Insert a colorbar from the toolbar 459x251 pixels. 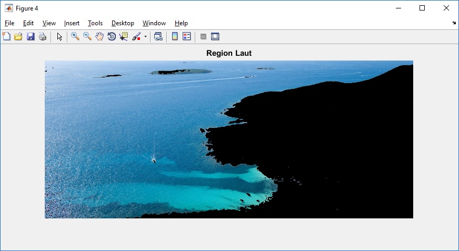[x=174, y=36]
